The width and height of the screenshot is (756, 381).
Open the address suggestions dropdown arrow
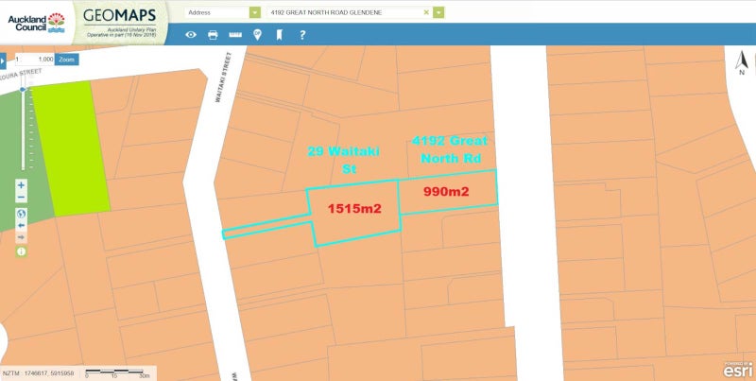438,12
